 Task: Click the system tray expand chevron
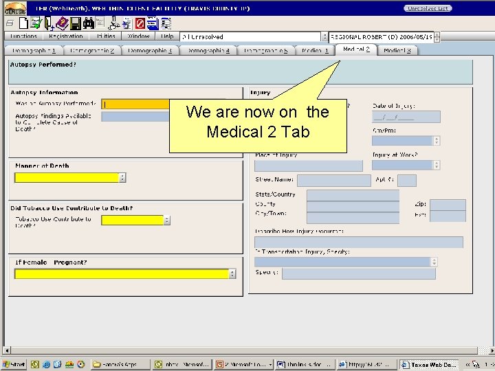point(467,365)
